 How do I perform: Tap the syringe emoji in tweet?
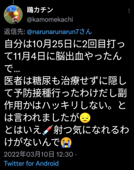point(48,130)
